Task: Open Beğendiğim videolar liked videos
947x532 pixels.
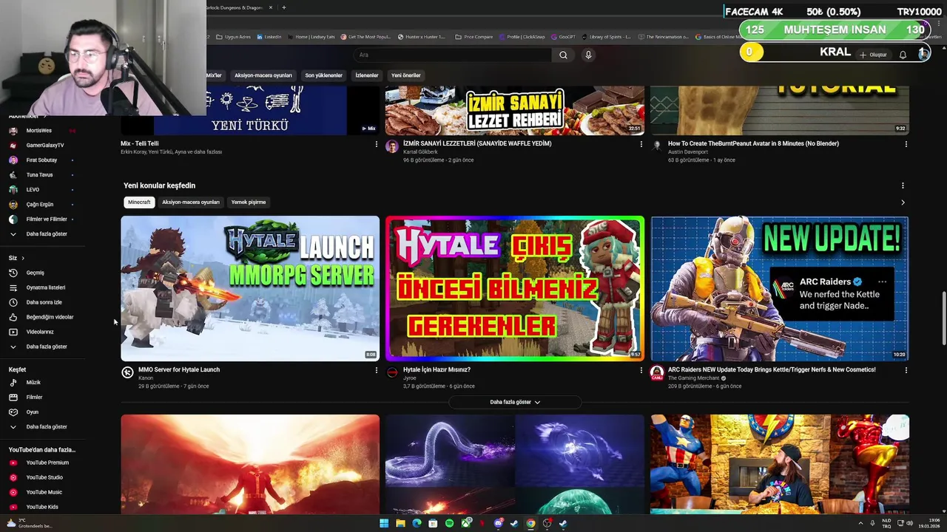Action: [42, 317]
